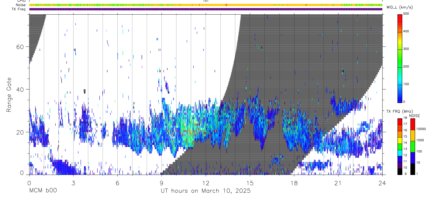Click the 500 value on the WID colorbar

406,14
